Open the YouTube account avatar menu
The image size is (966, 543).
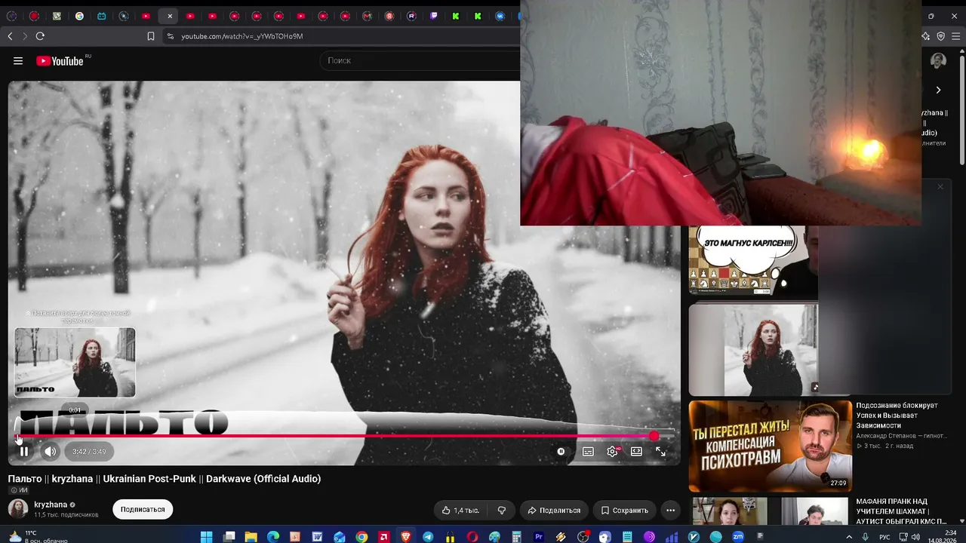(938, 61)
